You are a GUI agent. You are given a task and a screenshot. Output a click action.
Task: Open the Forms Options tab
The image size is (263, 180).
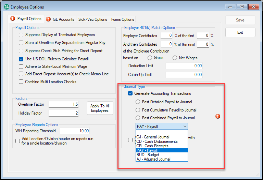[x=123, y=19]
